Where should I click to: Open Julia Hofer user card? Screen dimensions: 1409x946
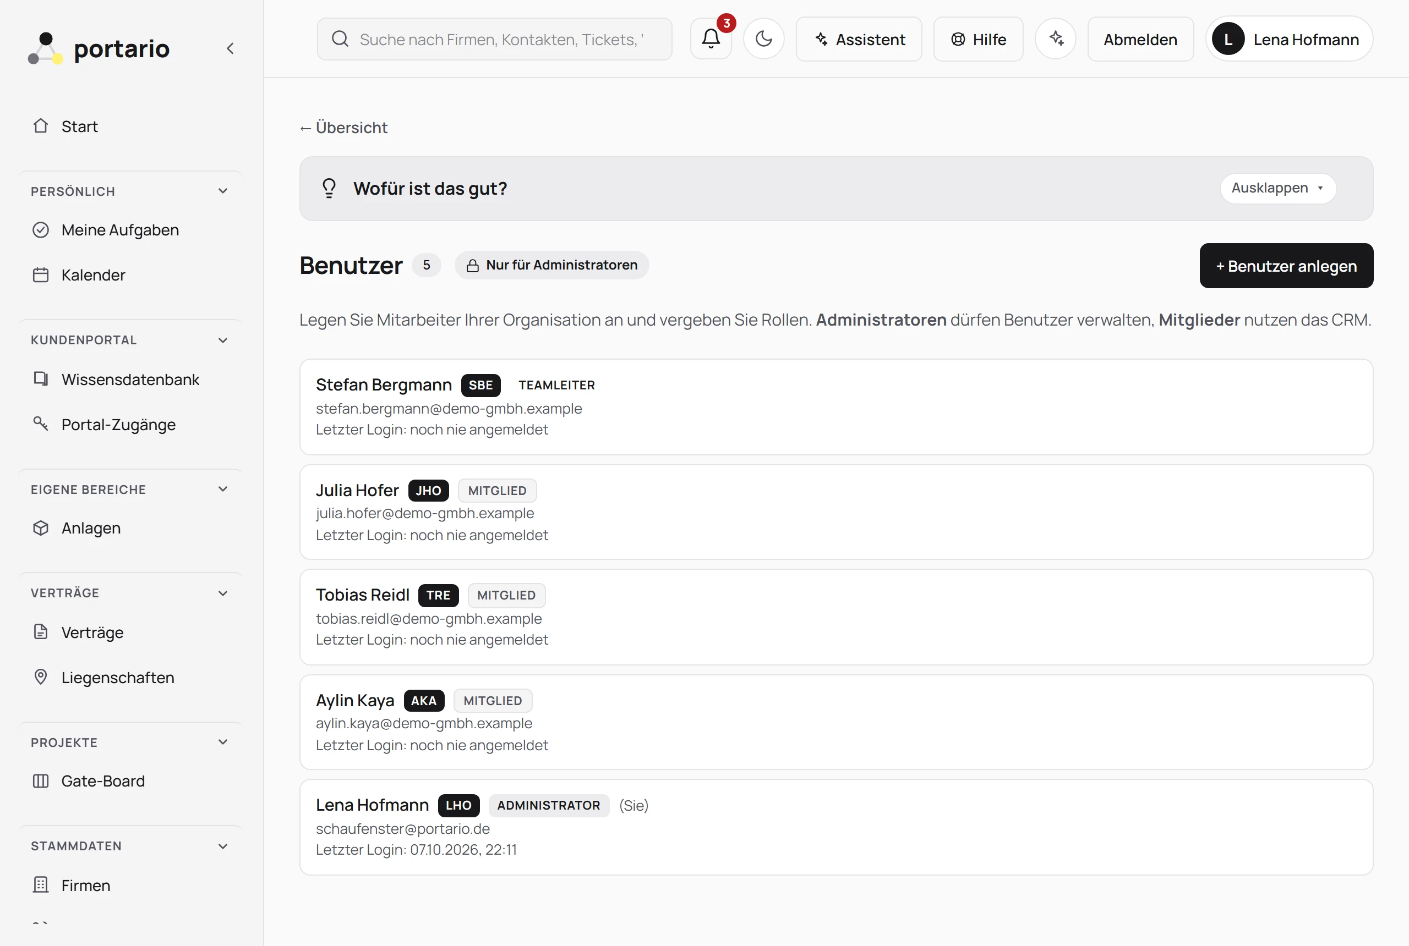pos(836,512)
